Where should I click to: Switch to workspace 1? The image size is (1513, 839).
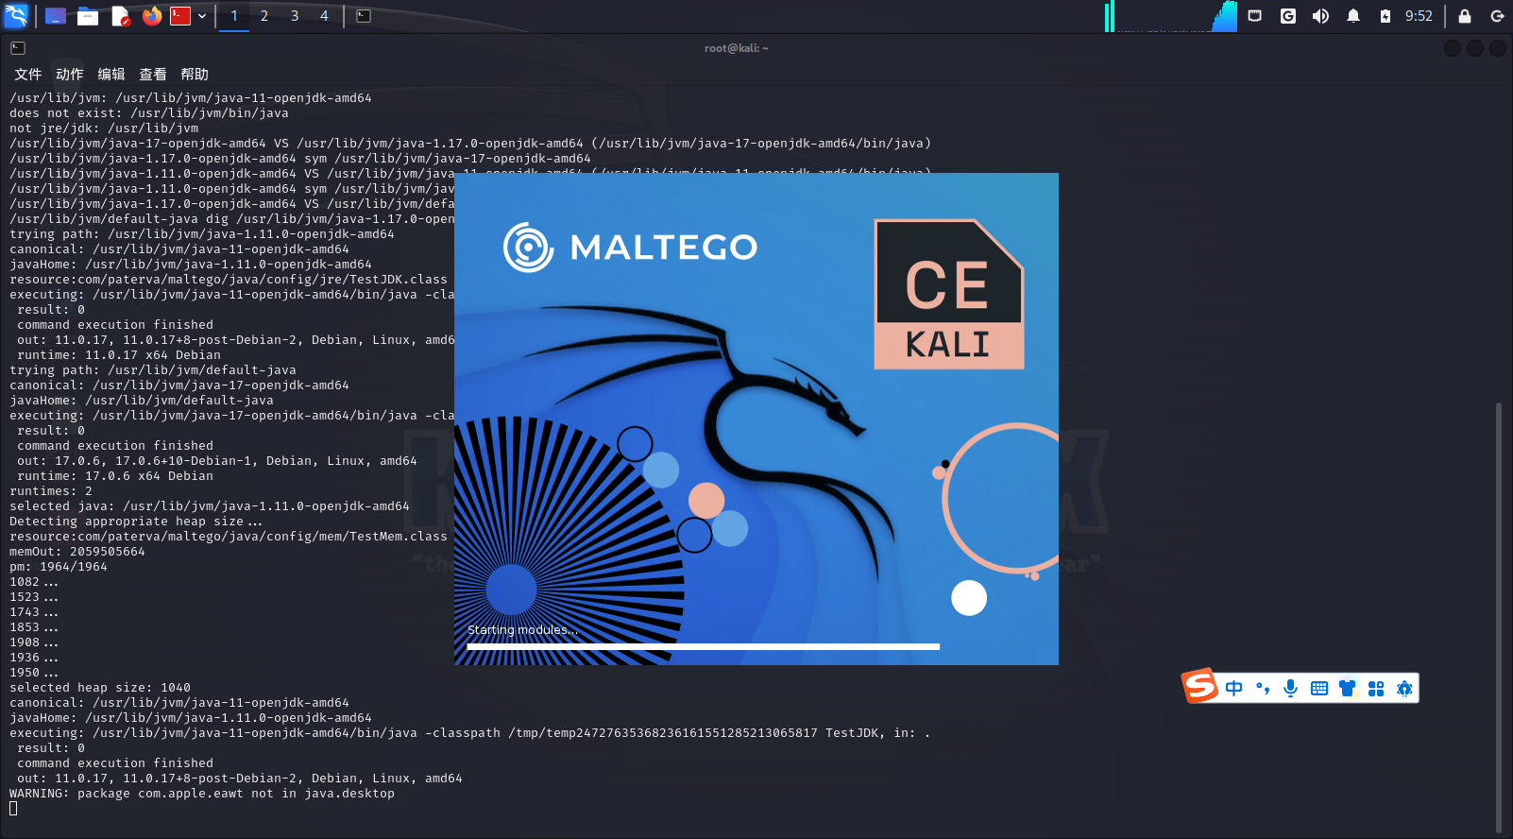(234, 16)
